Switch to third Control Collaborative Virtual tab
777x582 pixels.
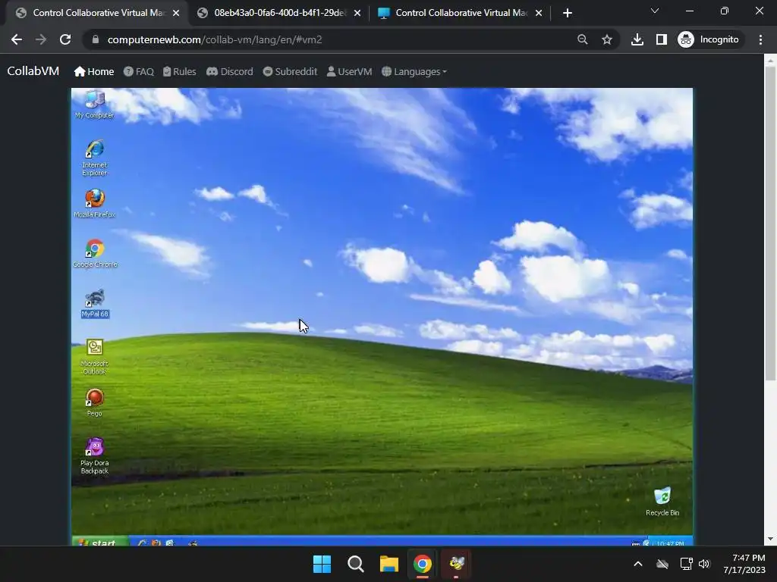click(461, 13)
